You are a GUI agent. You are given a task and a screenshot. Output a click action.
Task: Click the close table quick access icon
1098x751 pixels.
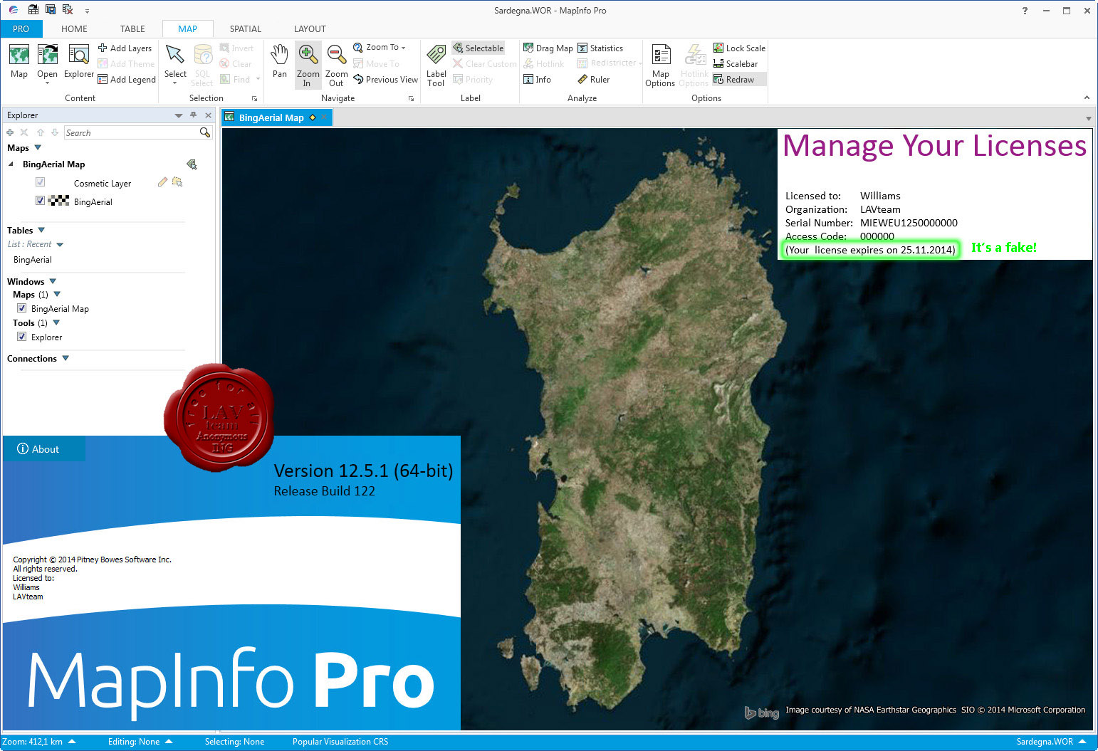(68, 10)
